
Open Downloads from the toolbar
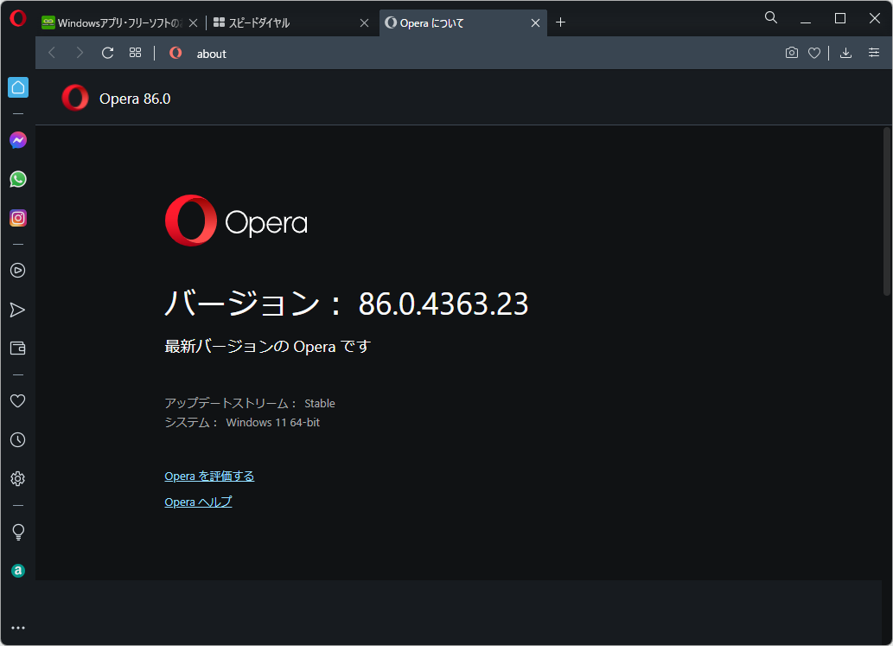[x=845, y=53]
